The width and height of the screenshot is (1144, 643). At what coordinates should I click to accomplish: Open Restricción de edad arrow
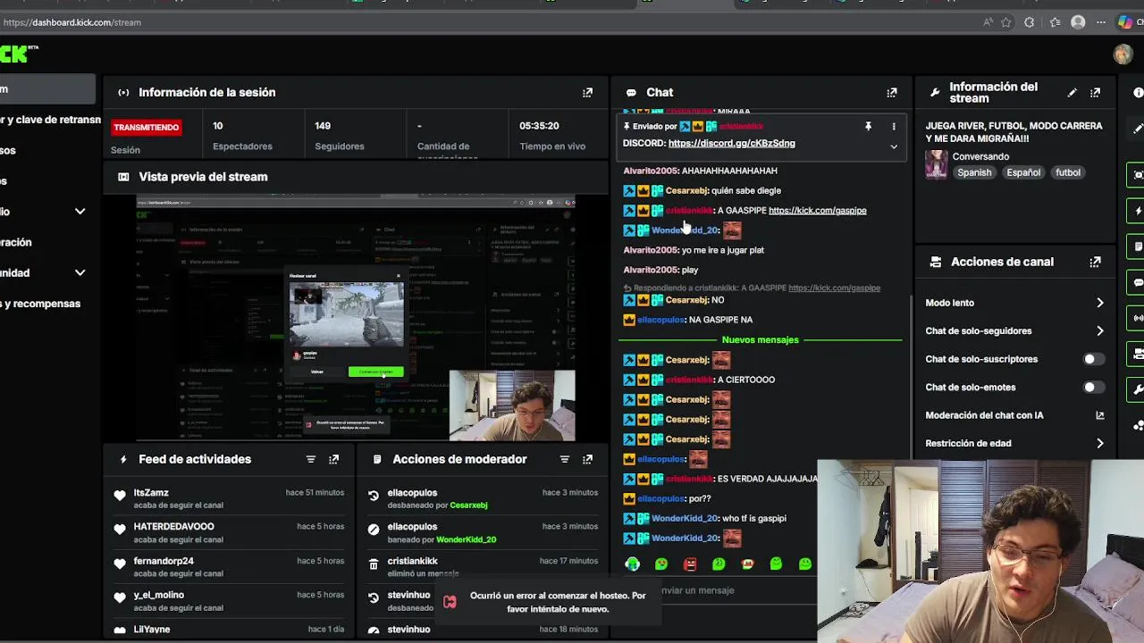[1099, 444]
